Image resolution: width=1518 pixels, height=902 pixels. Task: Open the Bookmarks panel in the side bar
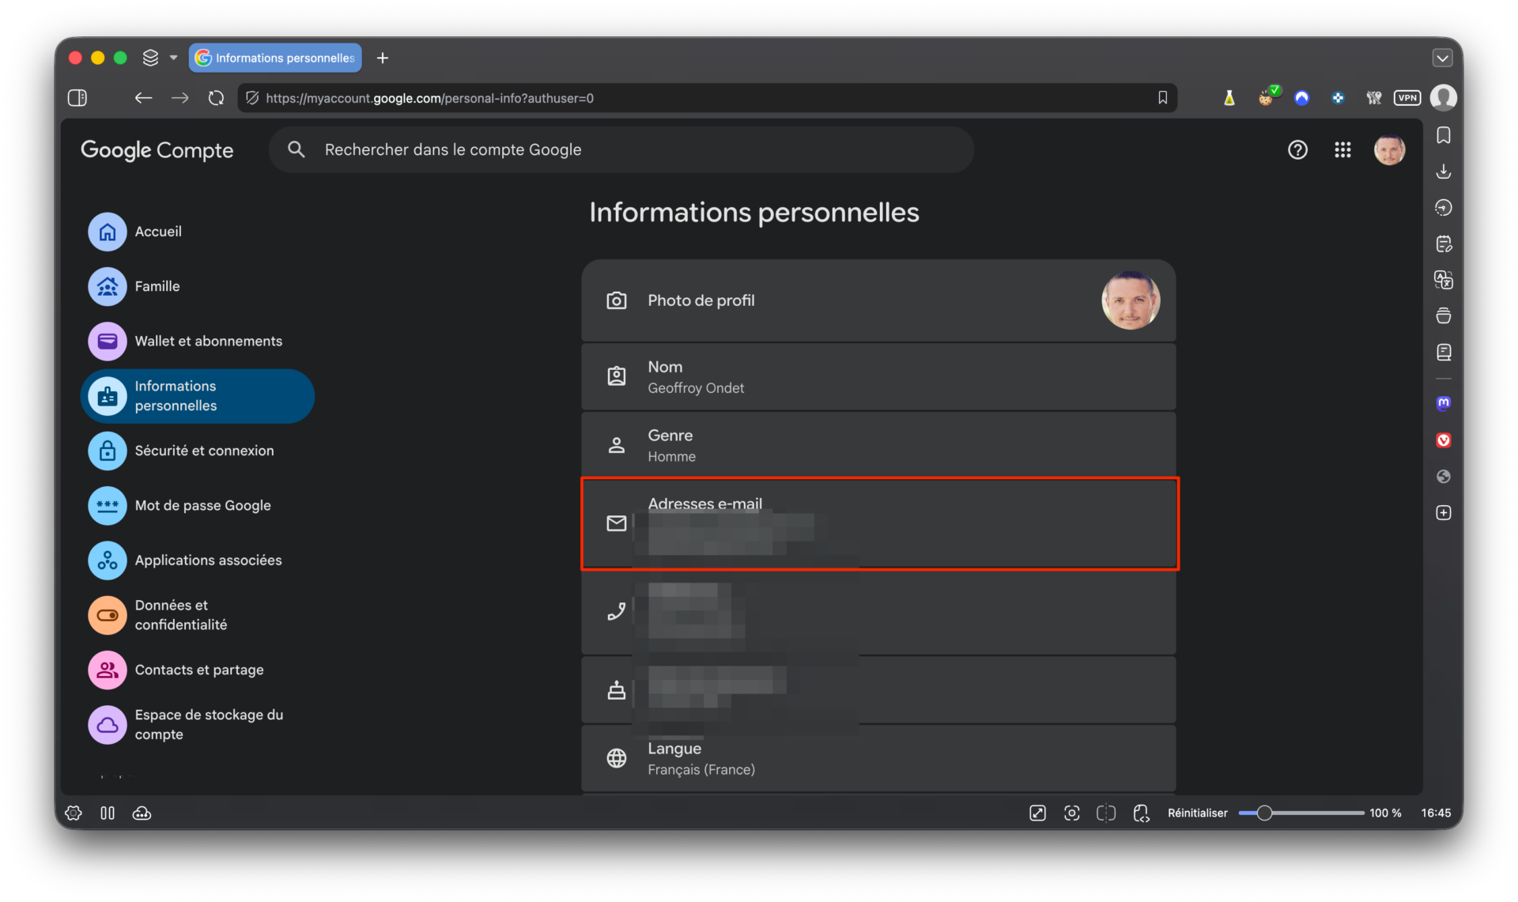click(1444, 136)
